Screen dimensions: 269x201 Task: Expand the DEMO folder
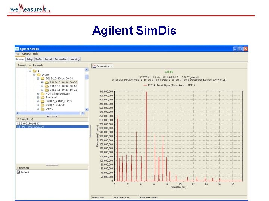[x=38, y=109]
